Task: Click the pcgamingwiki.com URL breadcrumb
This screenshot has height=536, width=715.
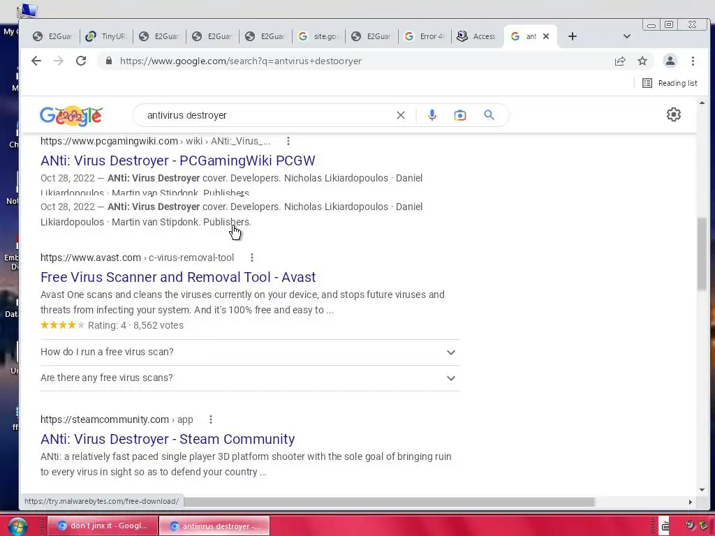Action: point(156,141)
